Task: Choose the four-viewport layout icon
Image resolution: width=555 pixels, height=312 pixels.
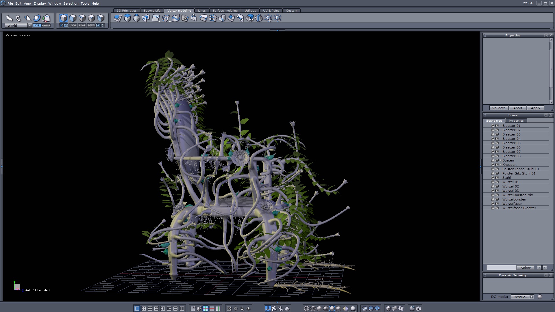Action: coord(144,309)
